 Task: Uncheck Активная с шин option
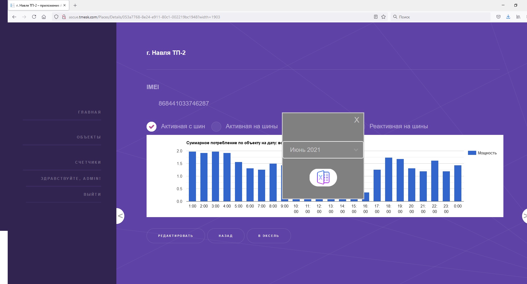click(x=152, y=126)
